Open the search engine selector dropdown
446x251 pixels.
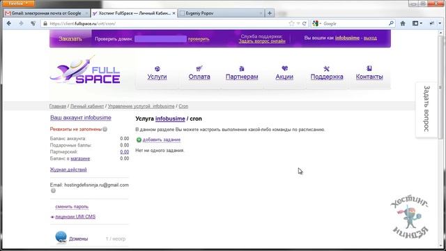(x=316, y=24)
